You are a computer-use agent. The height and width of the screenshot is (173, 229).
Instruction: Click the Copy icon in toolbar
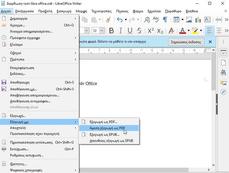85,20
